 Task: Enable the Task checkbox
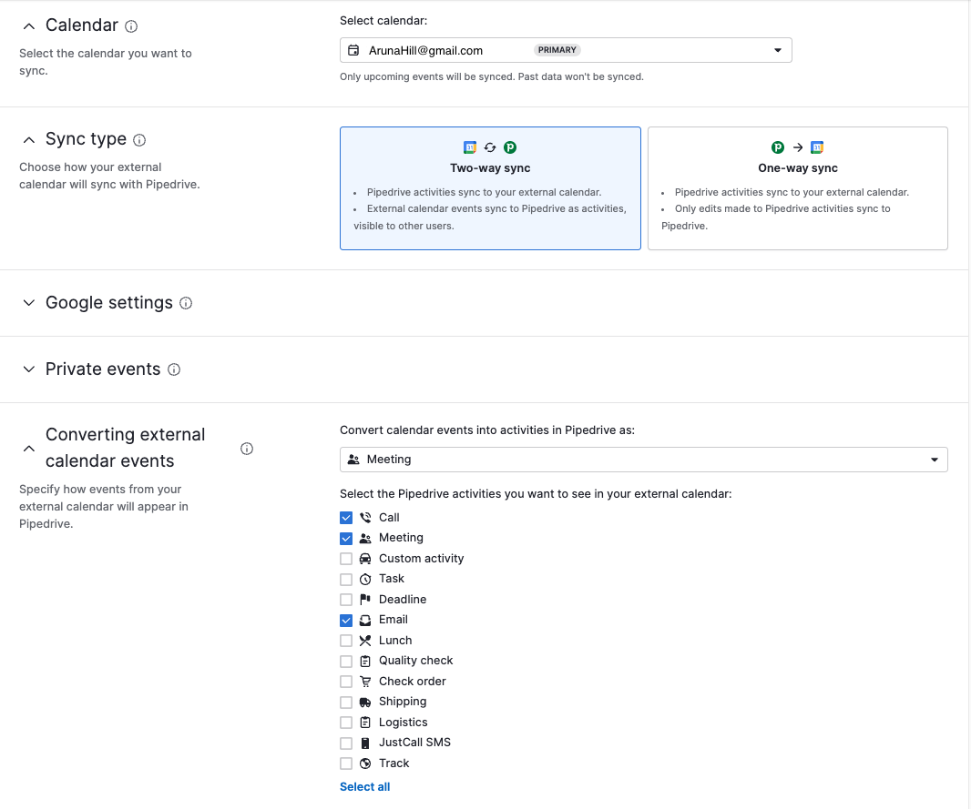click(x=346, y=579)
